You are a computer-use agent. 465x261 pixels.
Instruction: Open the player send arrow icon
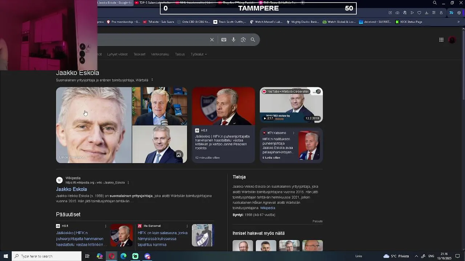(x=412, y=13)
